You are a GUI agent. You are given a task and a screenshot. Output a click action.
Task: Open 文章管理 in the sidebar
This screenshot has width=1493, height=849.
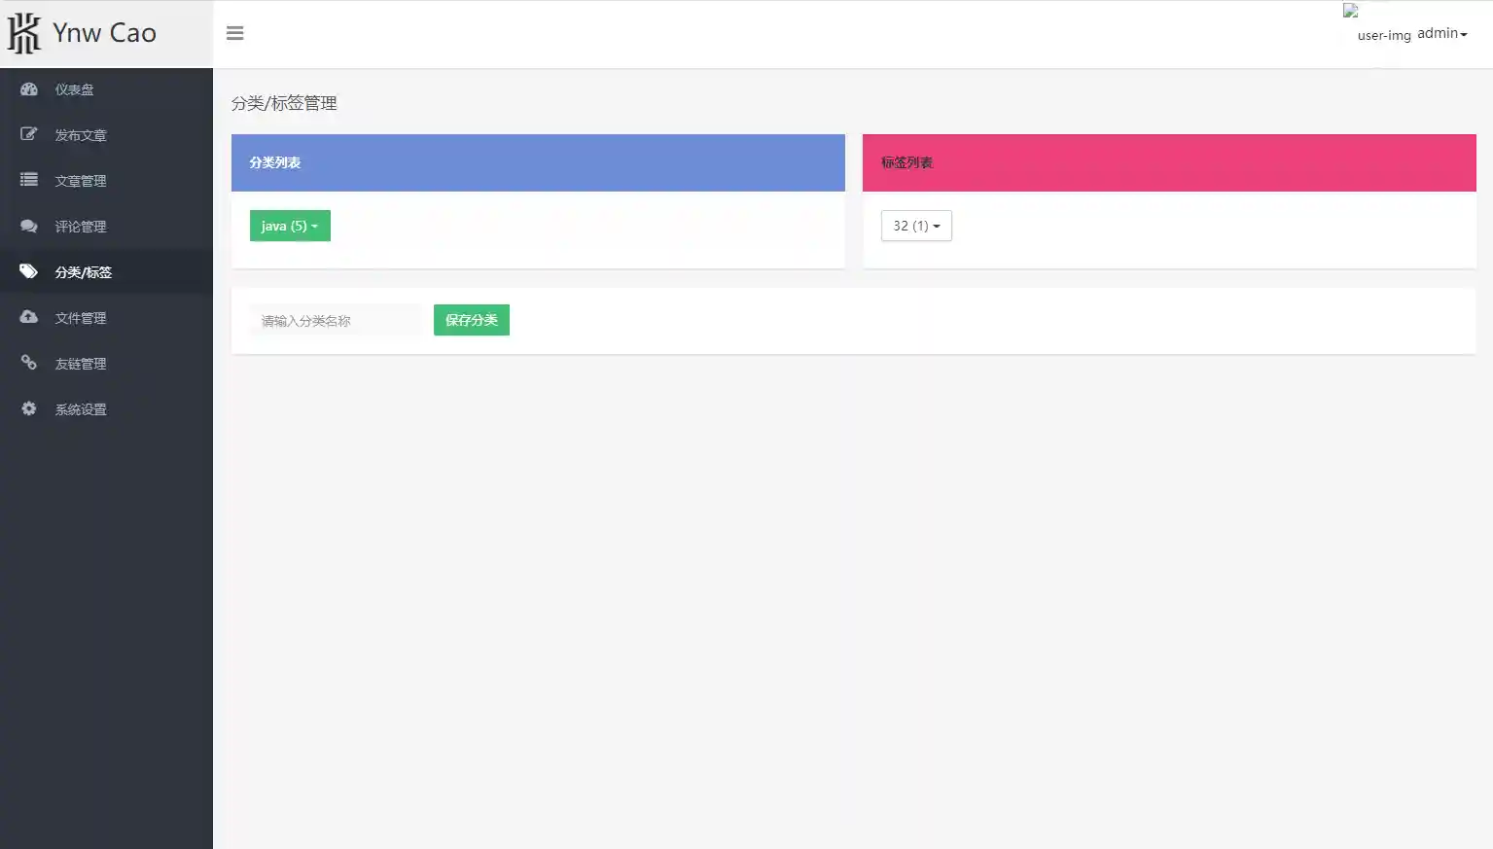(81, 181)
